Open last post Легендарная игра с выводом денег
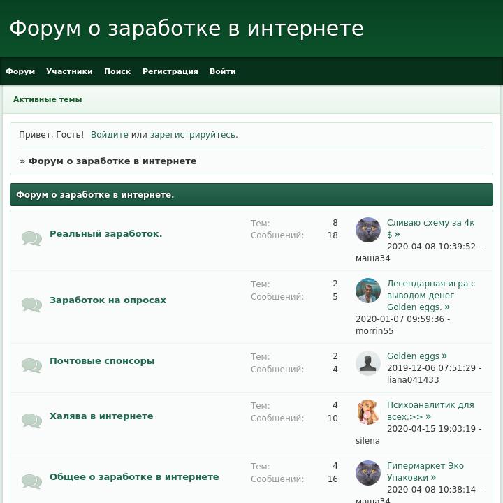This screenshot has width=503, height=503. [x=431, y=295]
